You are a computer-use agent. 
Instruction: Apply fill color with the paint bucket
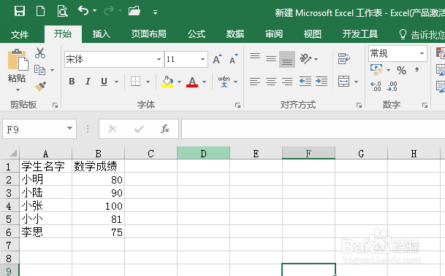[167, 82]
